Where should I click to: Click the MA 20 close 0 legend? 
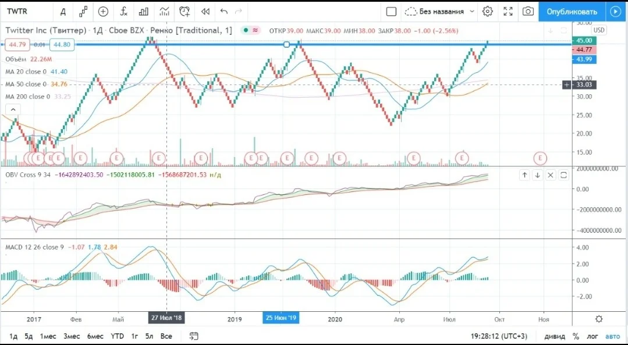(26, 72)
